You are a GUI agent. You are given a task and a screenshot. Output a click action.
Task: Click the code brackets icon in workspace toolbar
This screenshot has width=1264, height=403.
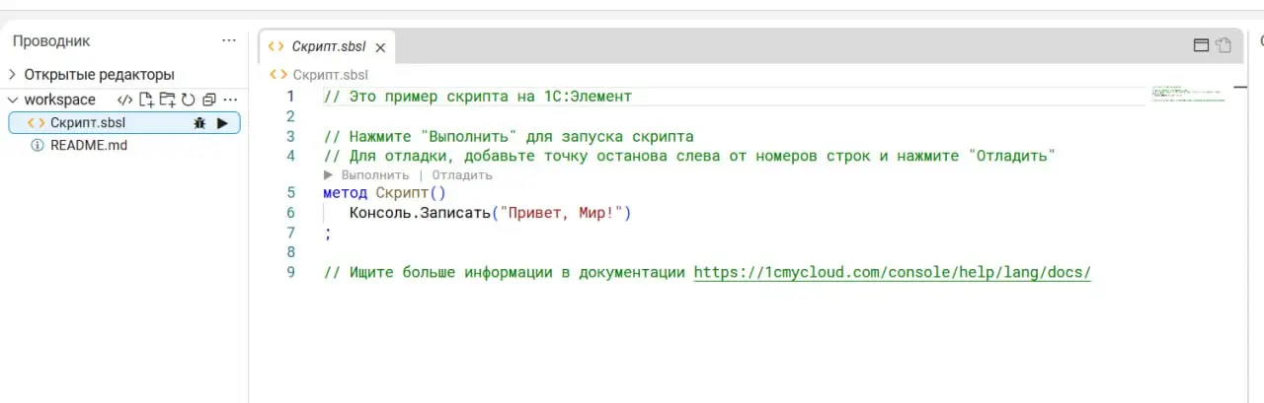124,100
